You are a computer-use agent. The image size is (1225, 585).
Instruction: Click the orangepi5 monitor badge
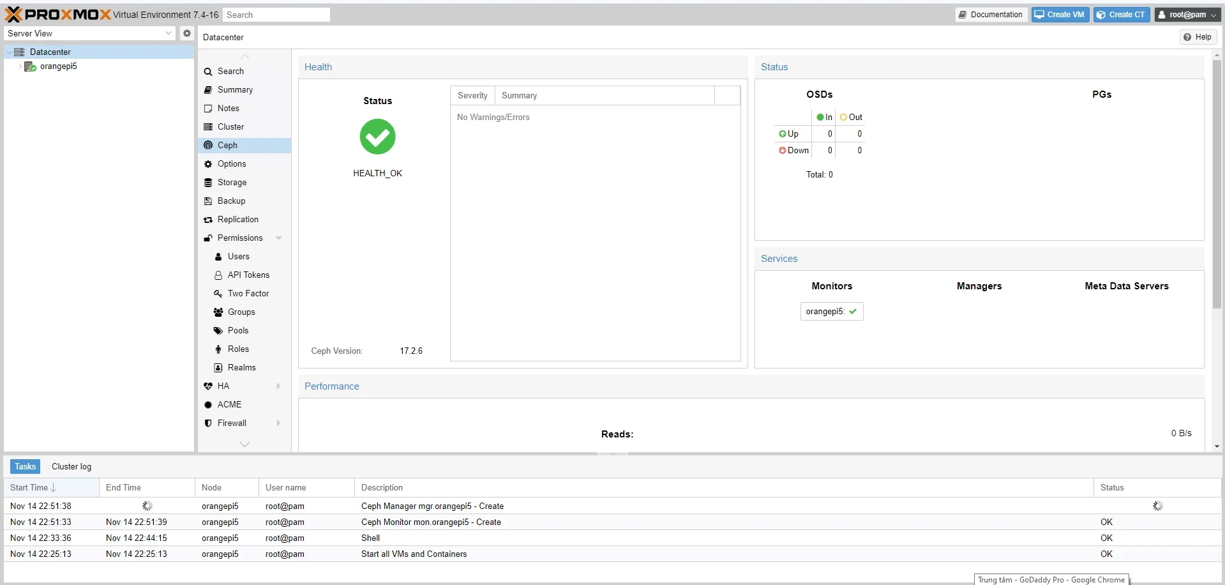[x=832, y=312]
